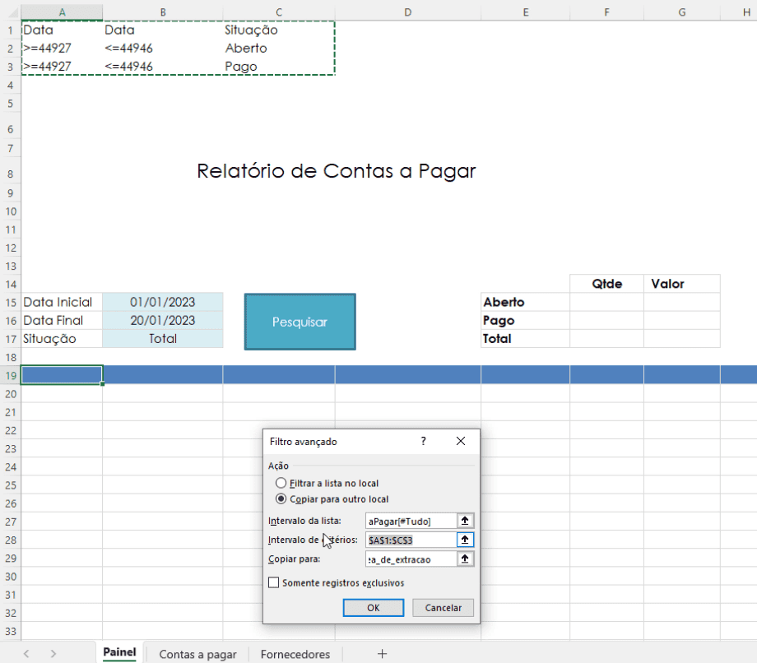
Task: Collapse dialog for Copiar para range
Action: 465,559
